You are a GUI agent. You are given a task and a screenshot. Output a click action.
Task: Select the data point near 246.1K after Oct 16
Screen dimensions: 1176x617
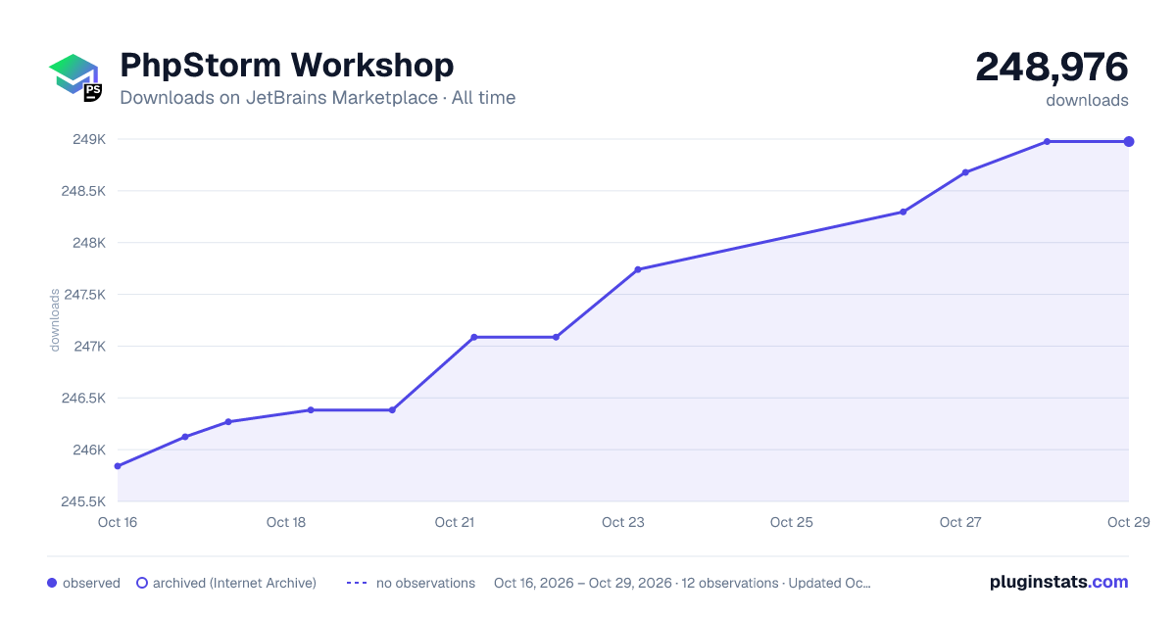(185, 437)
